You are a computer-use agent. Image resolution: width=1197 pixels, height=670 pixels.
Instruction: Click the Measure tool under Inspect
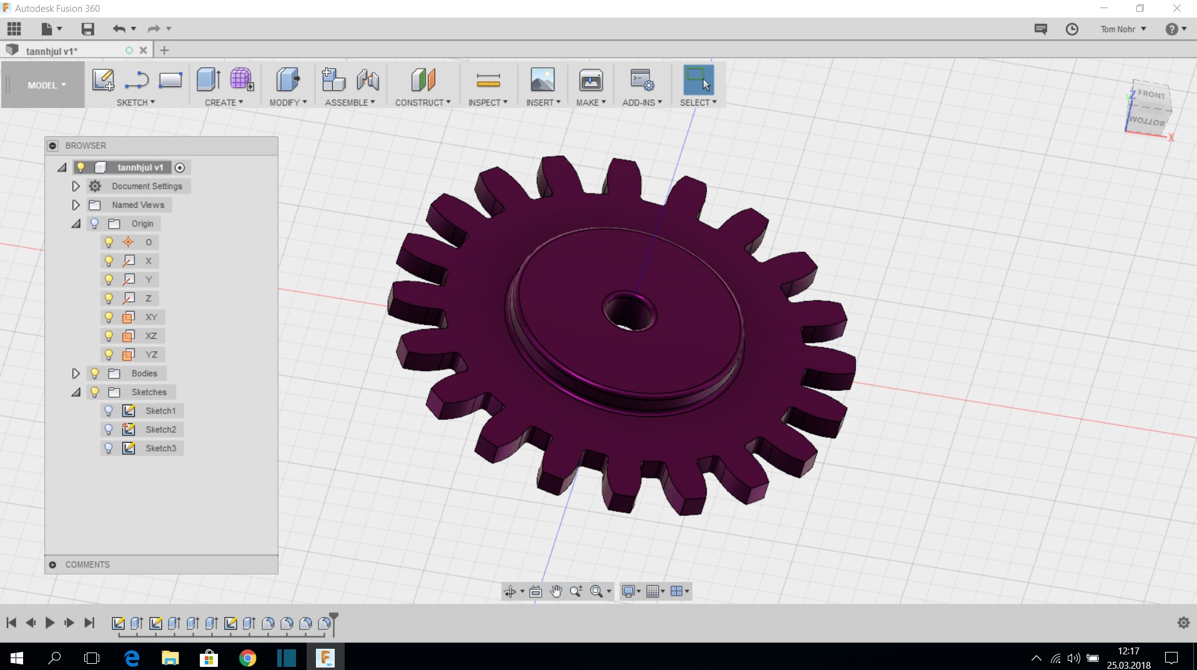(488, 81)
